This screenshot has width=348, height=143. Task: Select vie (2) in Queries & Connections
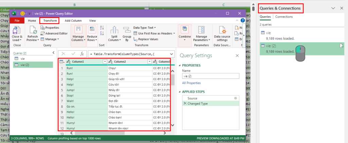pos(302,49)
